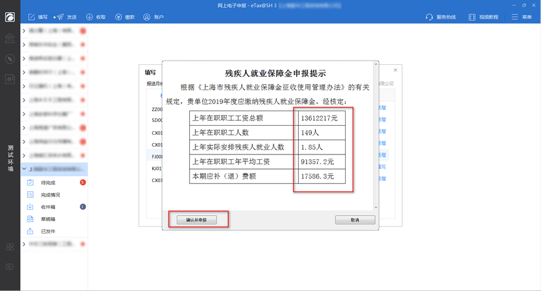Open 收件箱 inbox folder
541x291 pixels.
pyautogui.click(x=49, y=207)
